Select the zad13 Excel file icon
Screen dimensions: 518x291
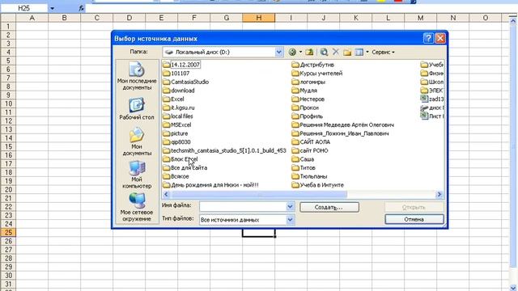coord(424,99)
